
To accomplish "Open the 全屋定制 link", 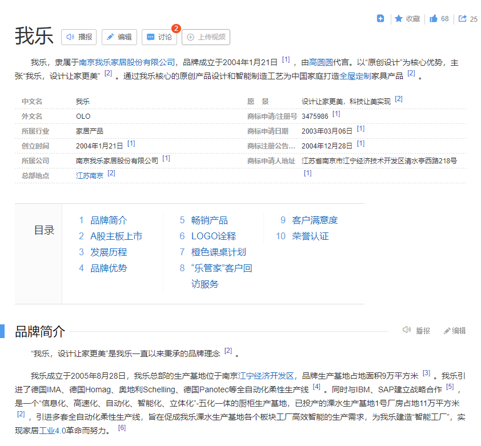I will tap(355, 76).
